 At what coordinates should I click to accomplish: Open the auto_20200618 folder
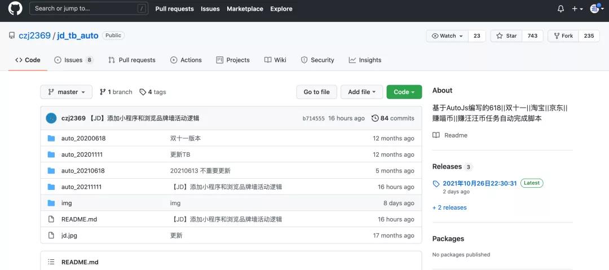coord(83,138)
